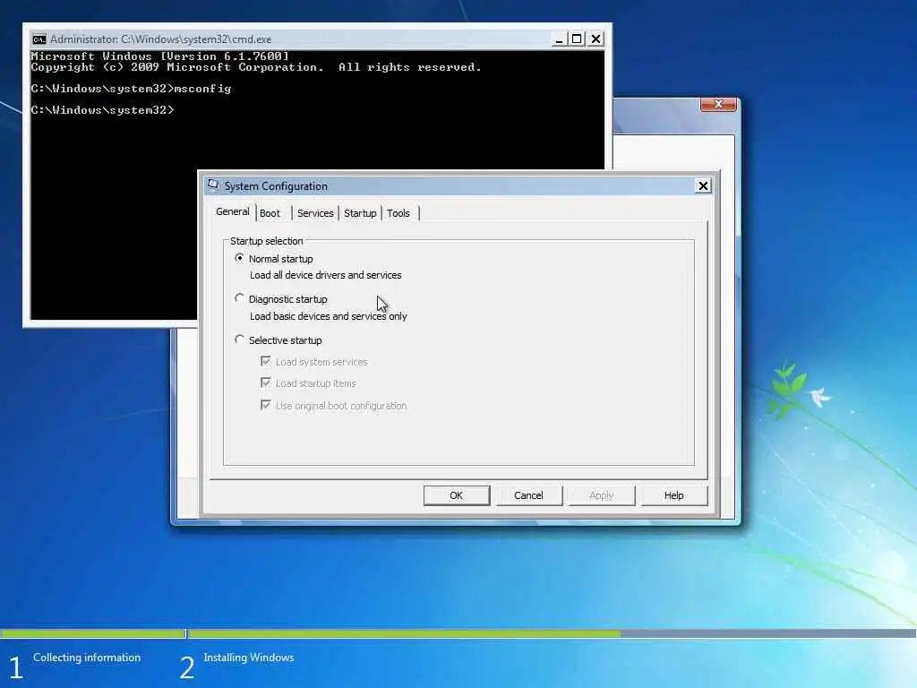917x688 pixels.
Task: Minimize the cmd.exe window
Action: [559, 39]
